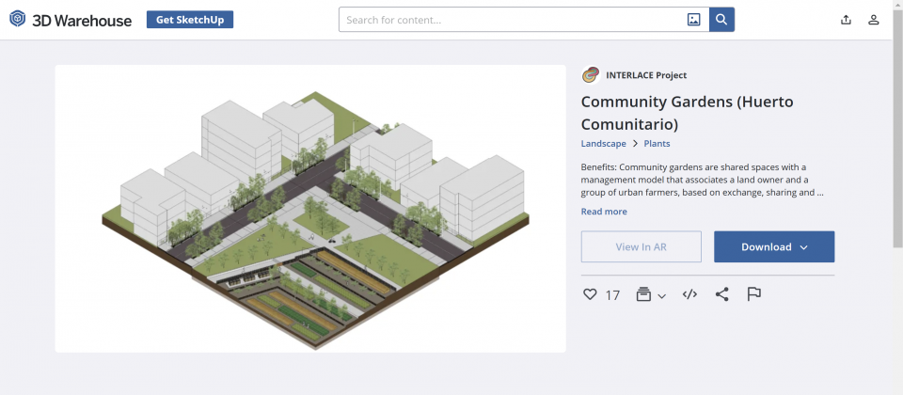Open image search via picture icon
This screenshot has height=395, width=903.
694,20
